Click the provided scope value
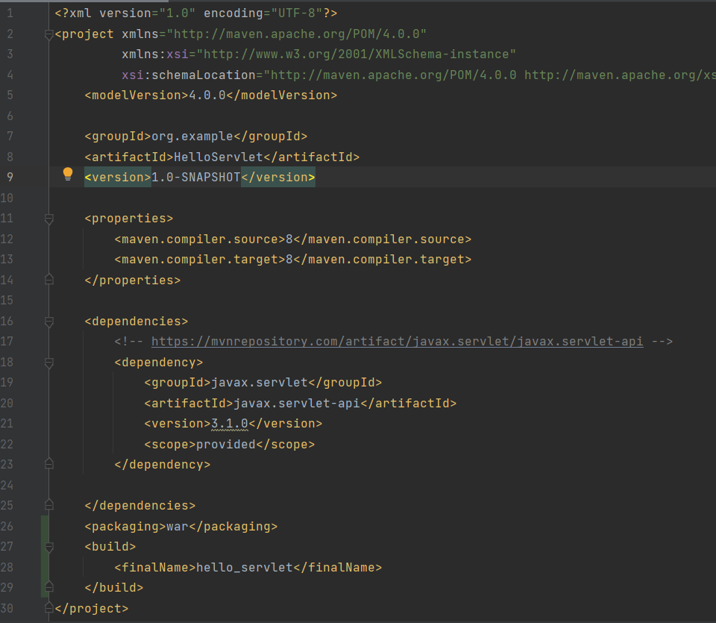 point(225,444)
